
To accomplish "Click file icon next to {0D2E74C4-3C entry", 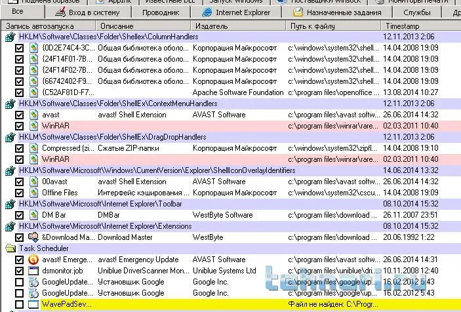I will (33, 48).
